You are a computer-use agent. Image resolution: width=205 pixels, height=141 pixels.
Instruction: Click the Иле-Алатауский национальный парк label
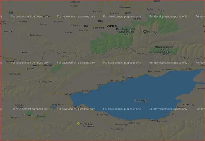126,32
